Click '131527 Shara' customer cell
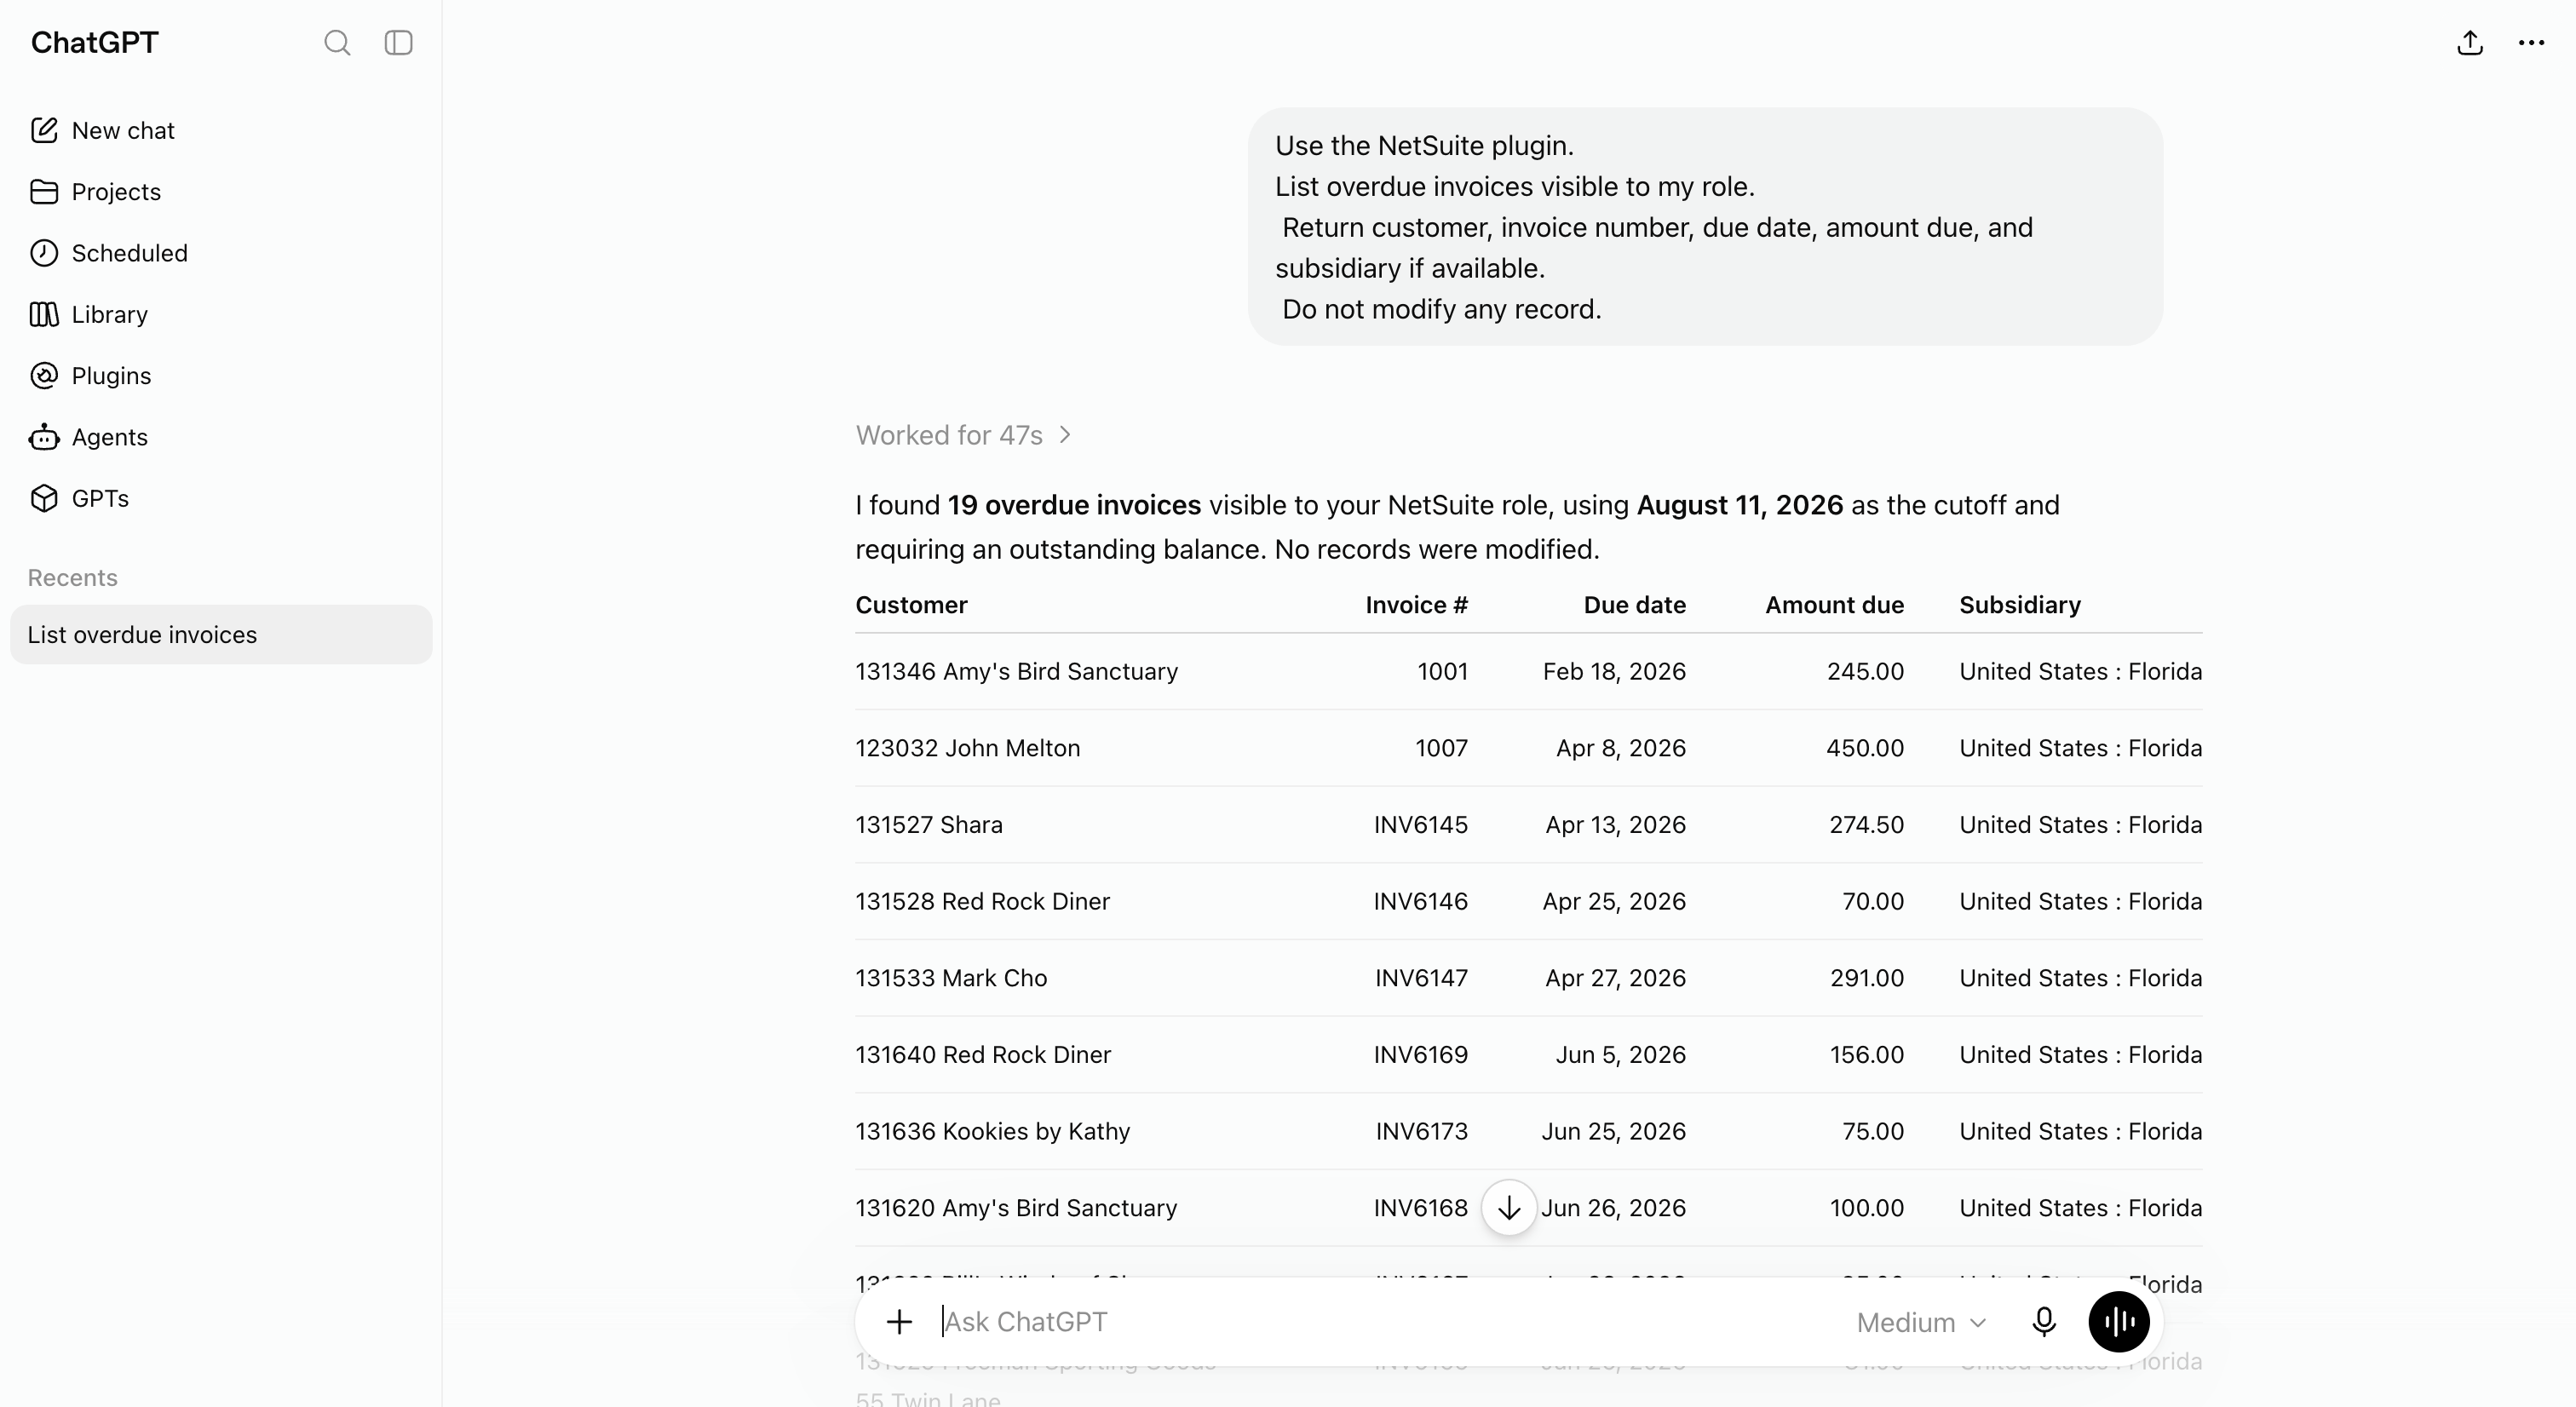The height and width of the screenshot is (1407, 2576). 928,825
